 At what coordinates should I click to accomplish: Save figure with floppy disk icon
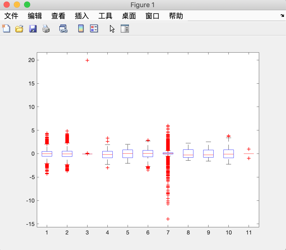(33, 29)
